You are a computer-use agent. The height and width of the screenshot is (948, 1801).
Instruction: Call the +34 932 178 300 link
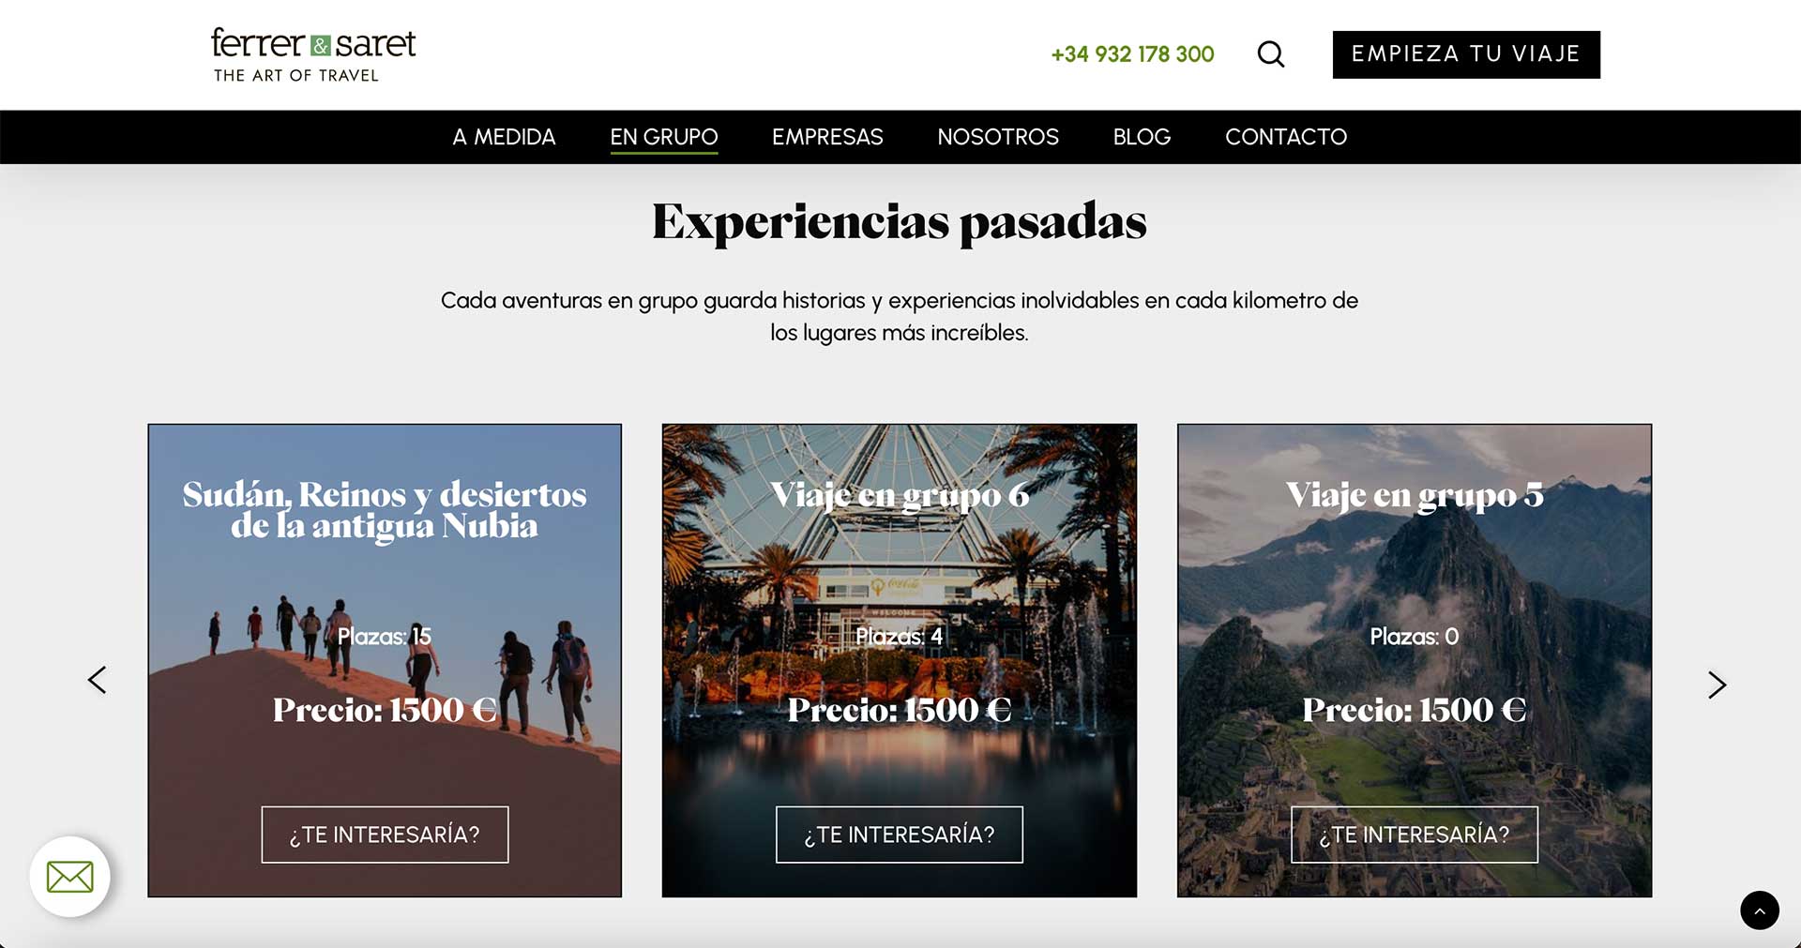[x=1132, y=54]
